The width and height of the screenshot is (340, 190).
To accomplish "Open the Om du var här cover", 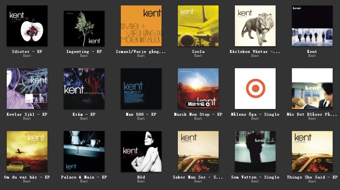I will point(27,151).
